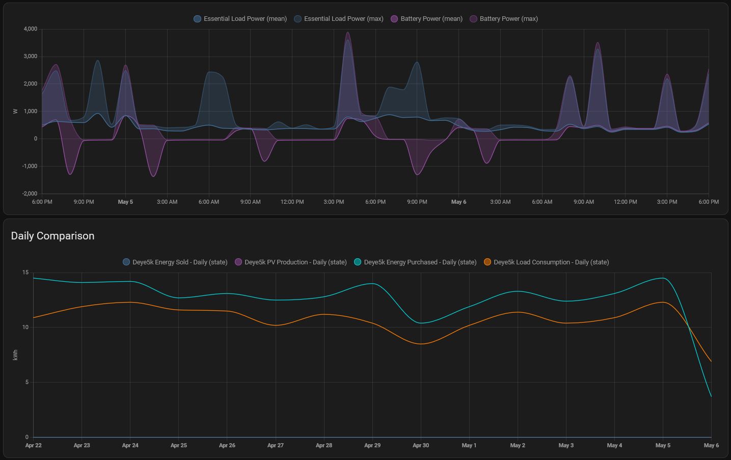Click the Apr 22 date axis label
731x460 pixels.
tap(34, 445)
